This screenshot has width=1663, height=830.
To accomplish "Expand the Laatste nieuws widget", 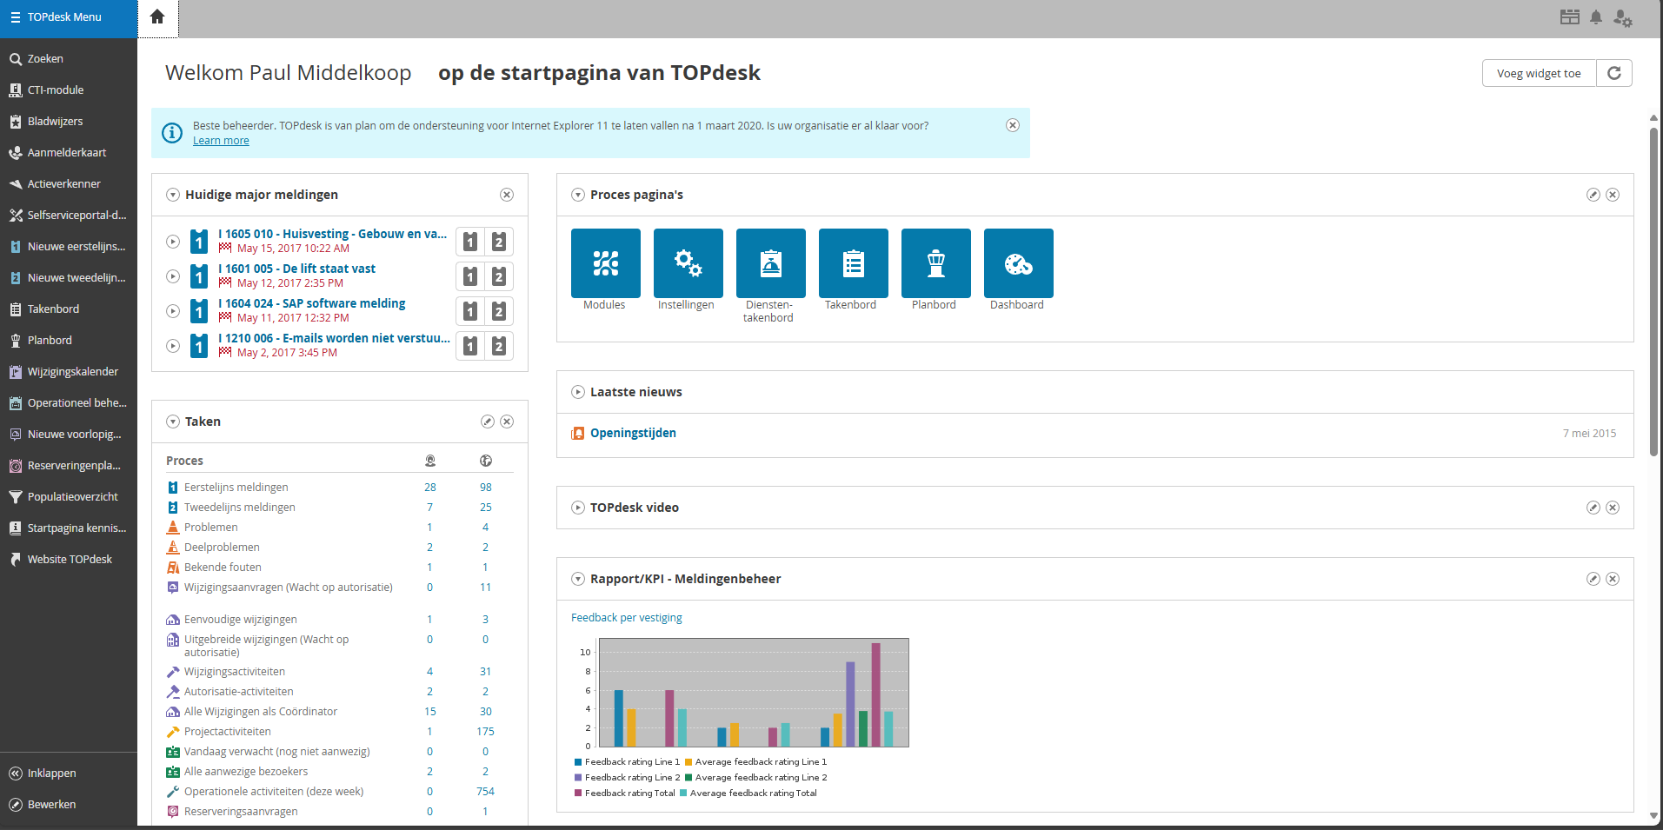I will pos(577,392).
